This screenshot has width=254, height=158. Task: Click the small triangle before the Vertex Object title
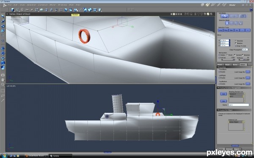[x=7, y=14]
